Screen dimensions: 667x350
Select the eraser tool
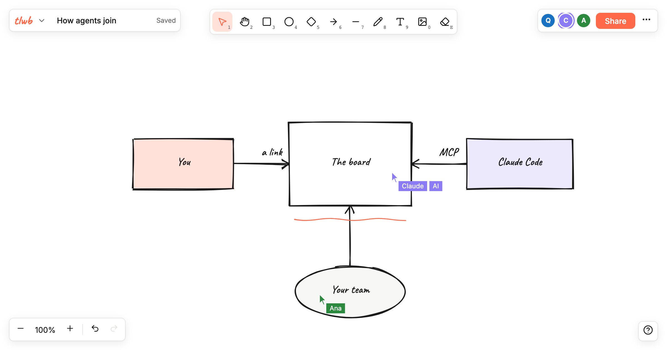445,22
